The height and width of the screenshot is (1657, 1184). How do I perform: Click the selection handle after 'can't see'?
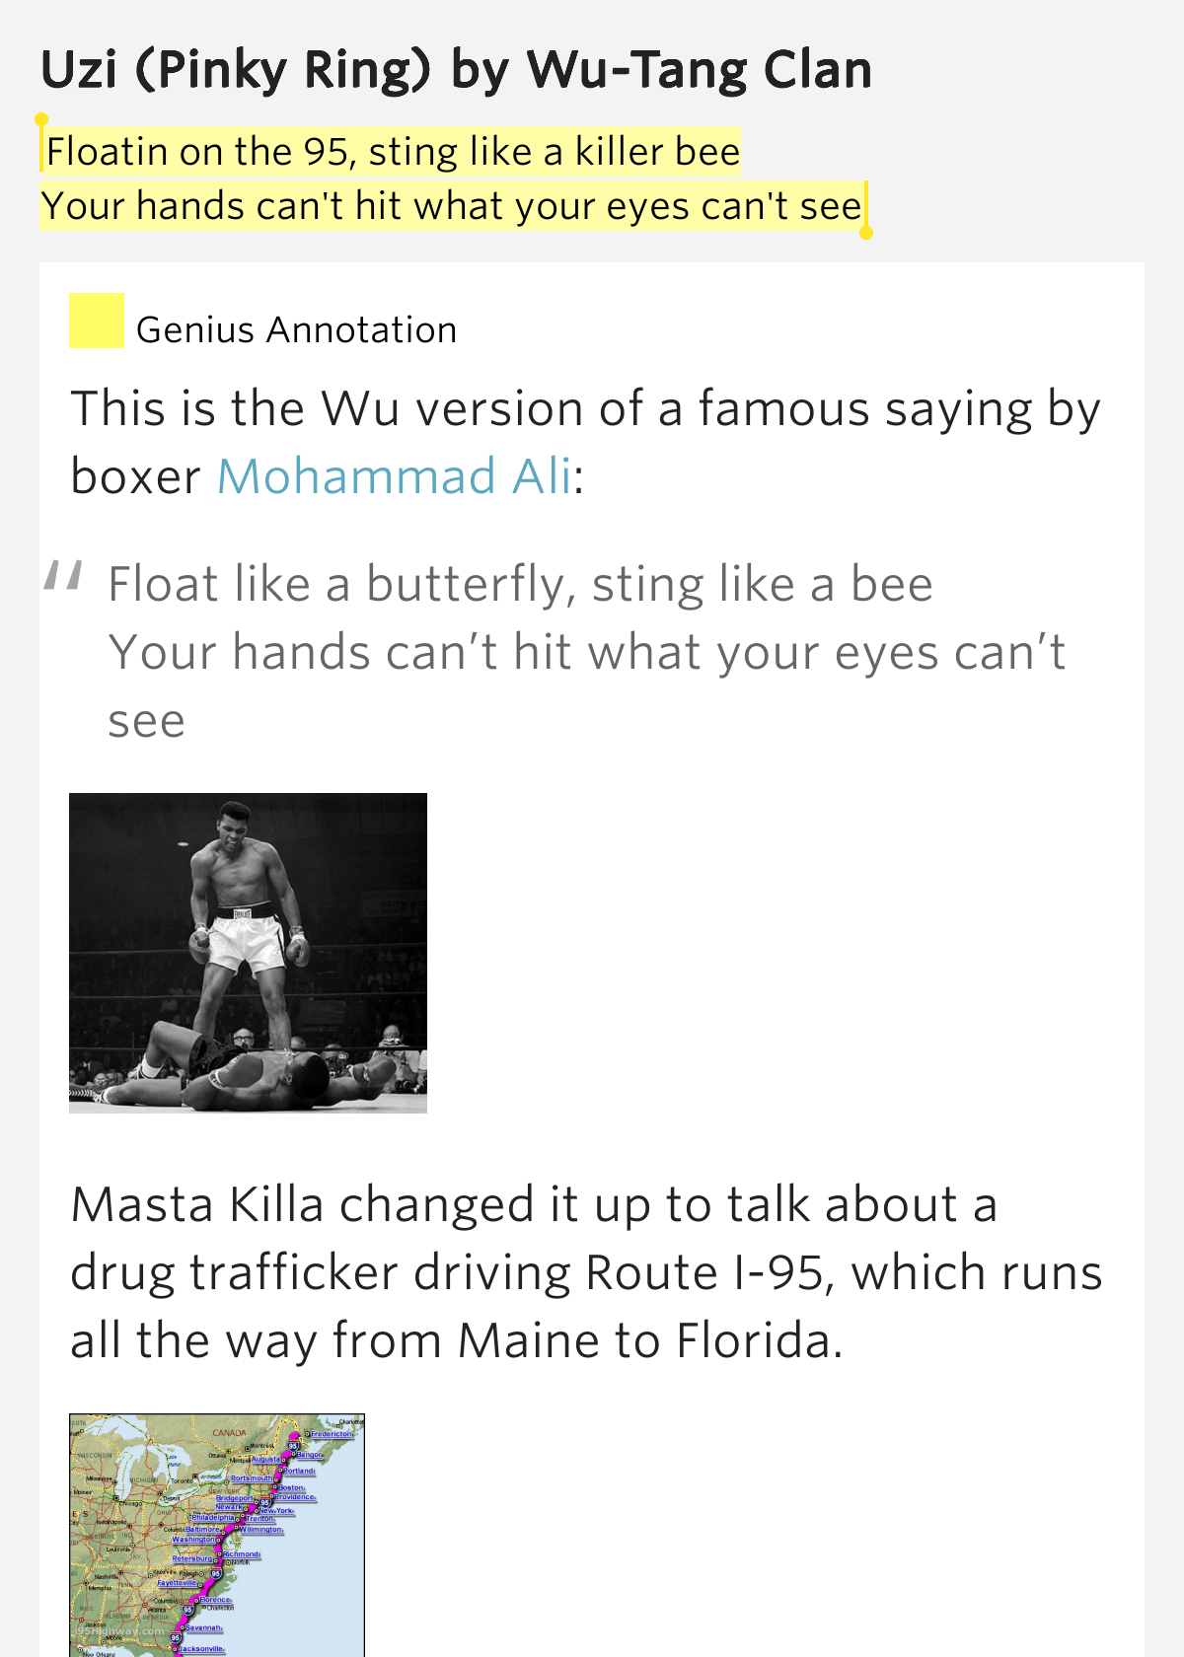pos(866,233)
